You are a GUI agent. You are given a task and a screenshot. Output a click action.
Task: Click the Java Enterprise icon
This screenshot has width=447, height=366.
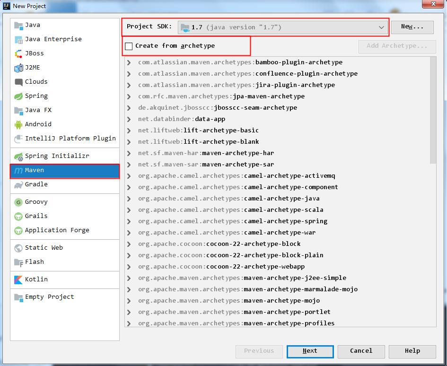(18, 40)
